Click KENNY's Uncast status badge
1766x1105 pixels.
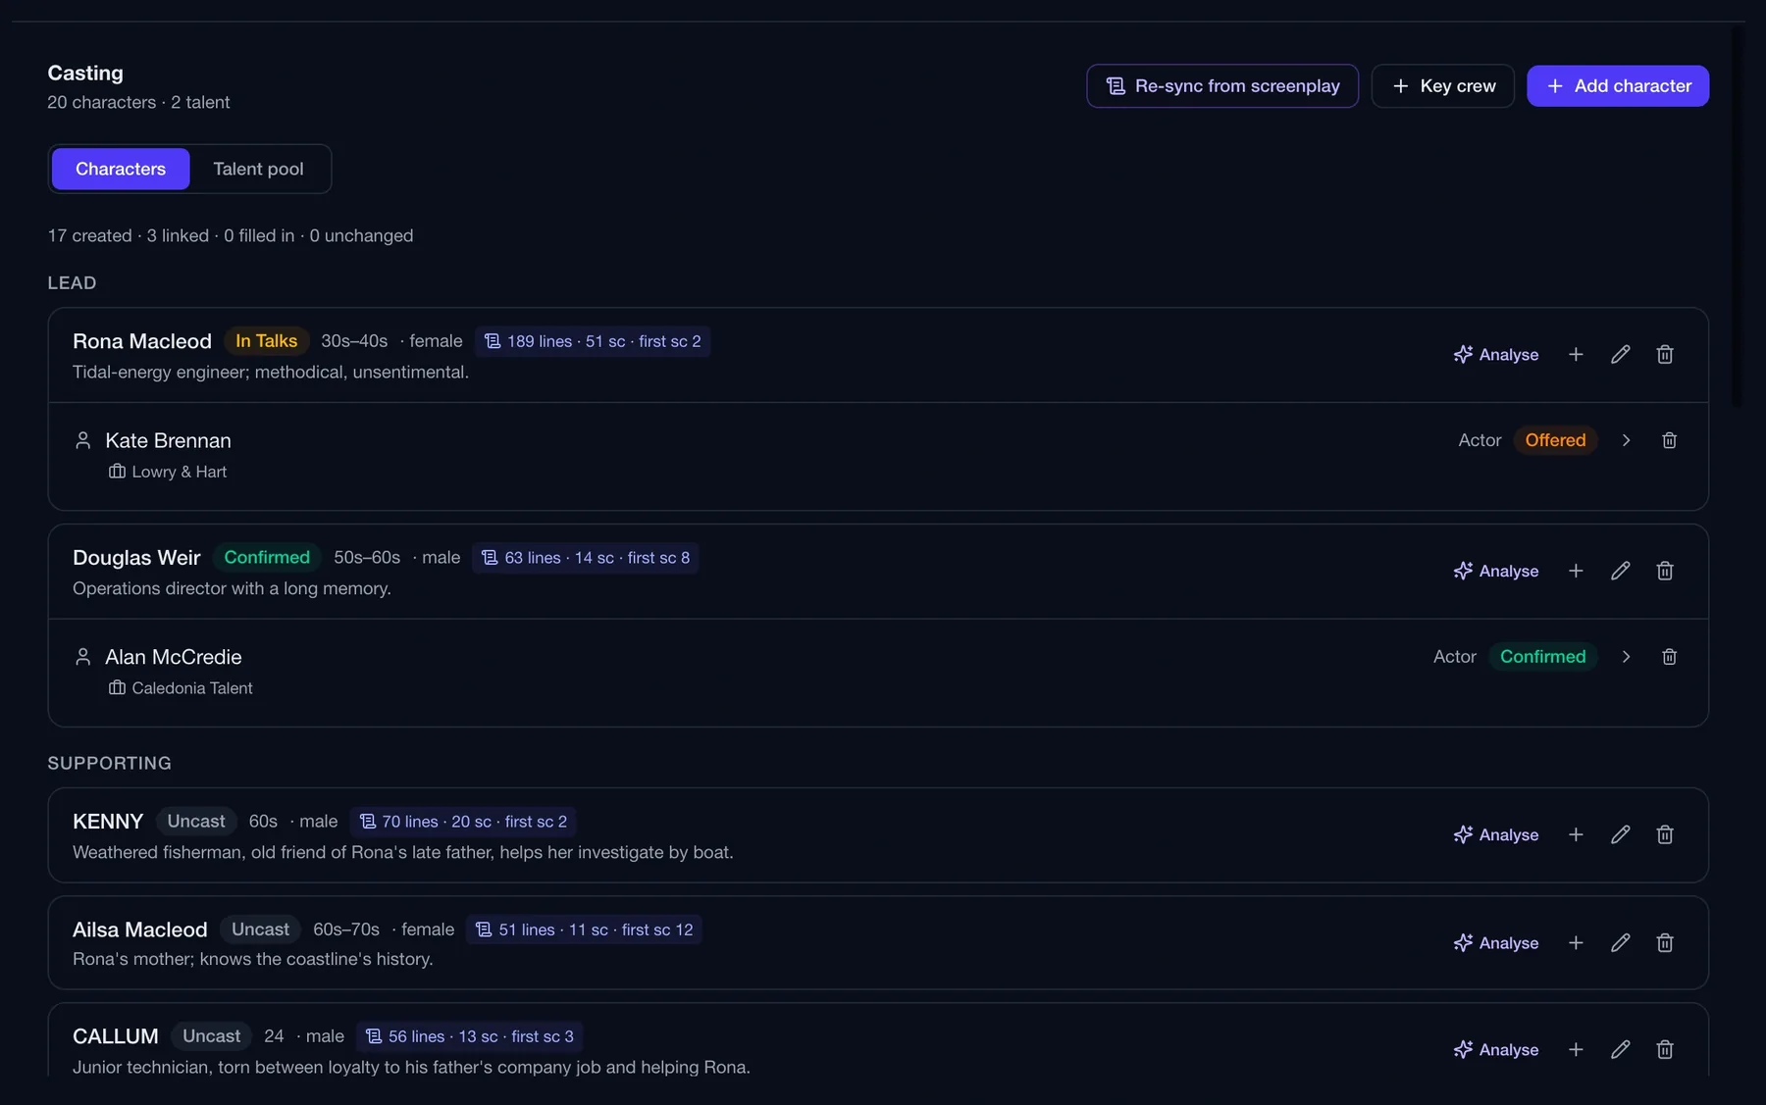pos(196,822)
